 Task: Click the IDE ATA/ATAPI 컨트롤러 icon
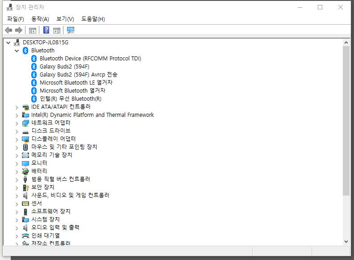(25, 107)
